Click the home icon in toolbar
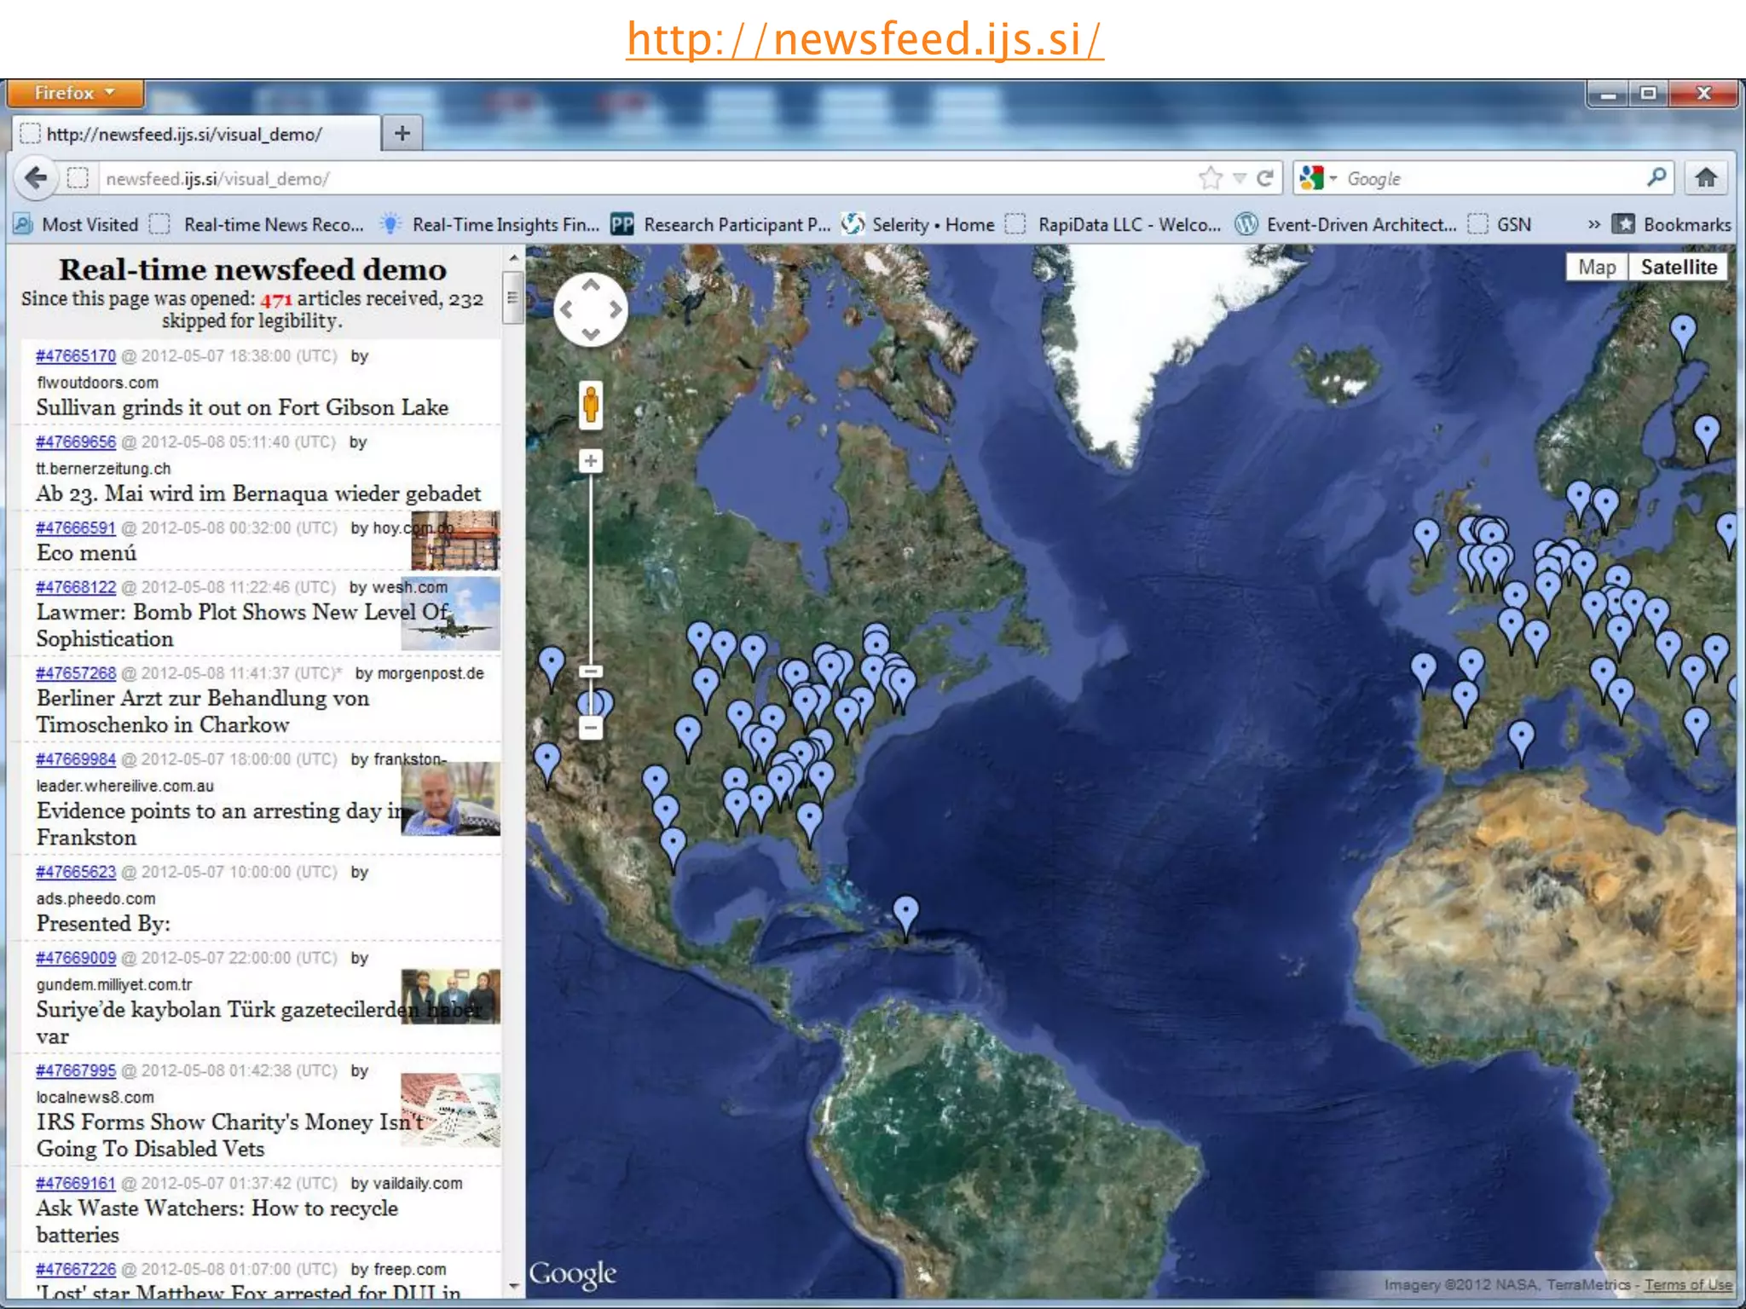 [x=1706, y=178]
